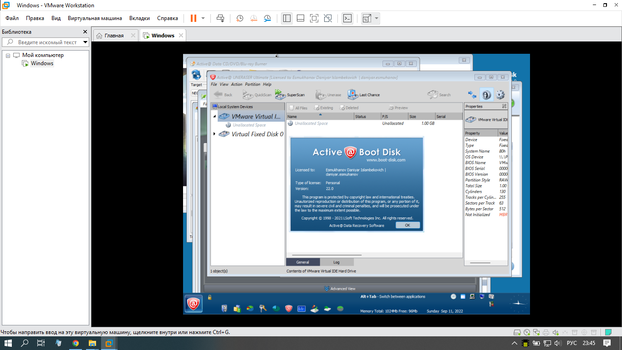622x350 pixels.
Task: Take a snapshot of the virtual machine
Action: [x=240, y=18]
